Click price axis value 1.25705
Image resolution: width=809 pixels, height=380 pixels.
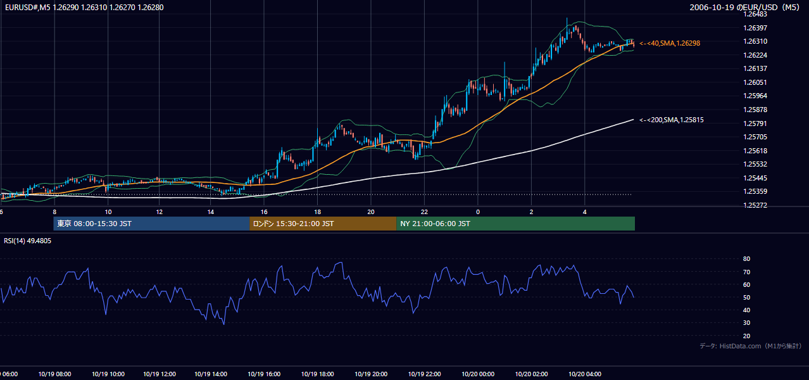[x=756, y=137]
